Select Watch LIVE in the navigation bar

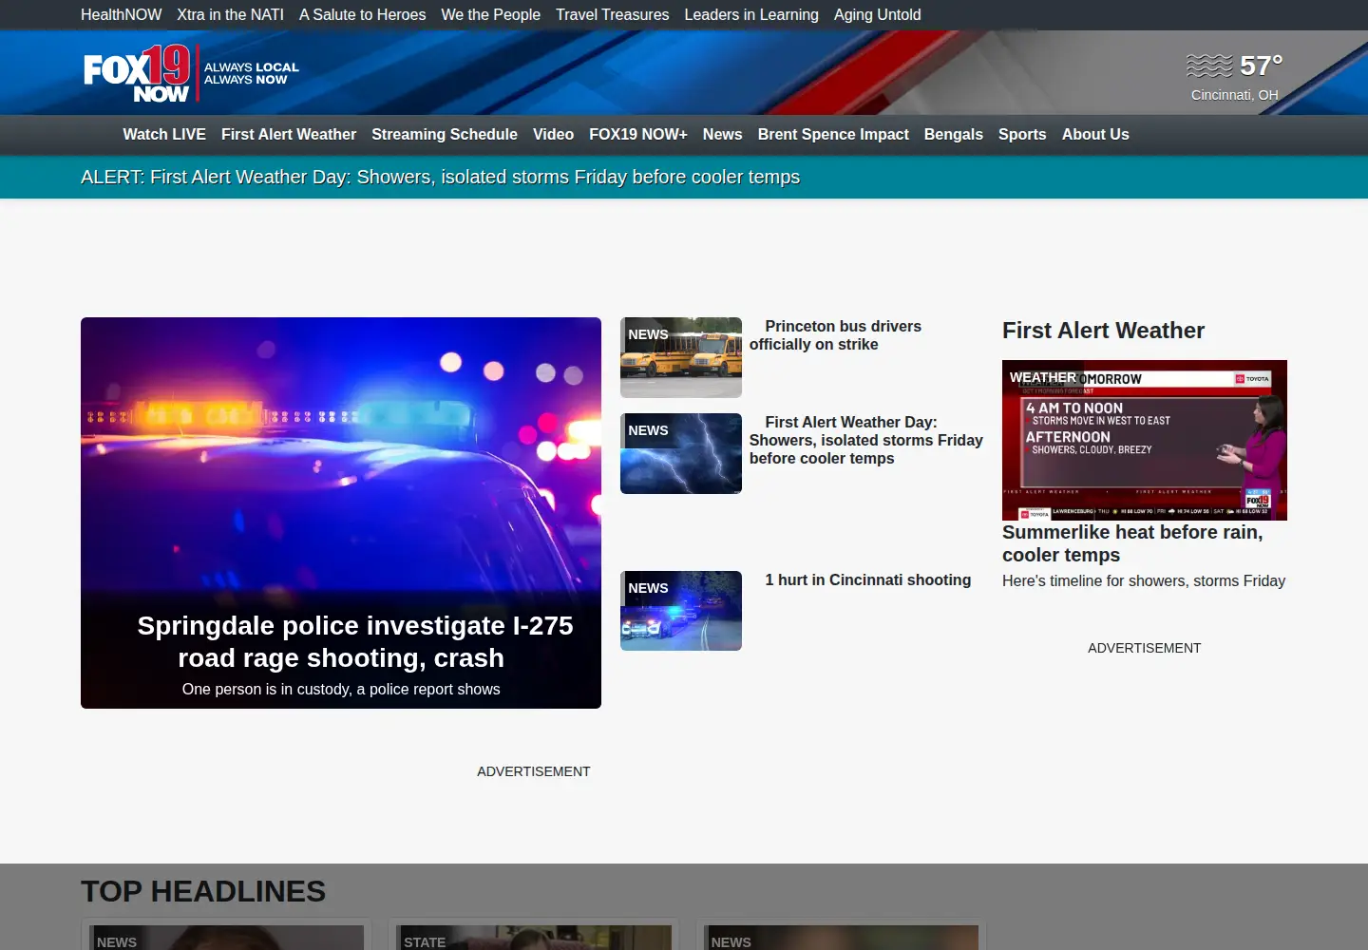click(164, 134)
